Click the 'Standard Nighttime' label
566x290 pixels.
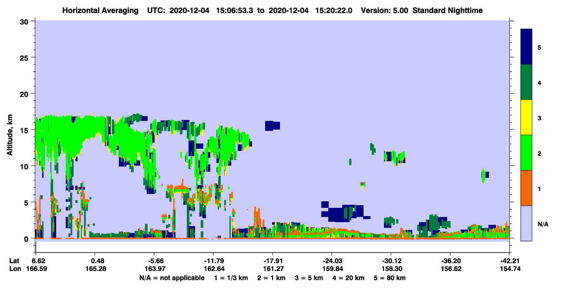pyautogui.click(x=448, y=10)
